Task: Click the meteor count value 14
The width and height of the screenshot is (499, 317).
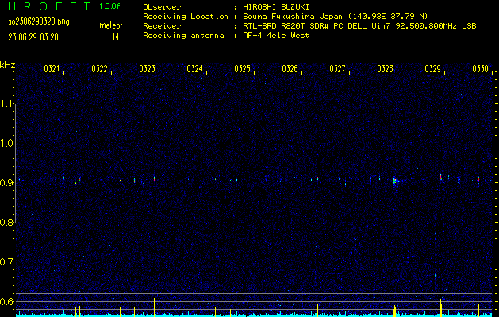Action: pos(116,36)
